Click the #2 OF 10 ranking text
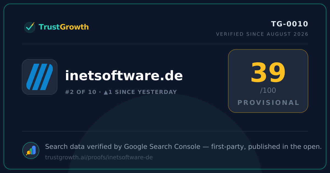The height and width of the screenshot is (173, 330). point(81,92)
